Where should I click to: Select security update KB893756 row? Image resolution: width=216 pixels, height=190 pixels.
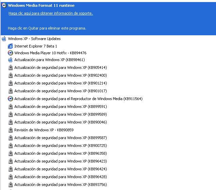point(60,185)
